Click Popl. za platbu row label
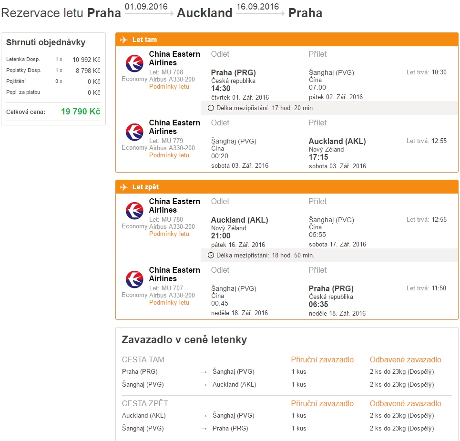The width and height of the screenshot is (460, 441). point(23,92)
